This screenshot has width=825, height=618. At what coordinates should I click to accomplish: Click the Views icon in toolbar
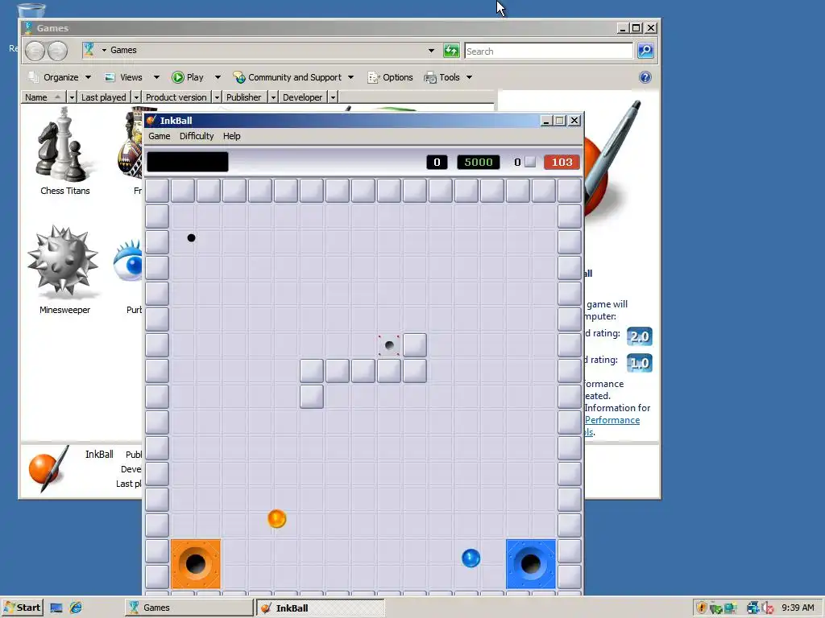[110, 77]
